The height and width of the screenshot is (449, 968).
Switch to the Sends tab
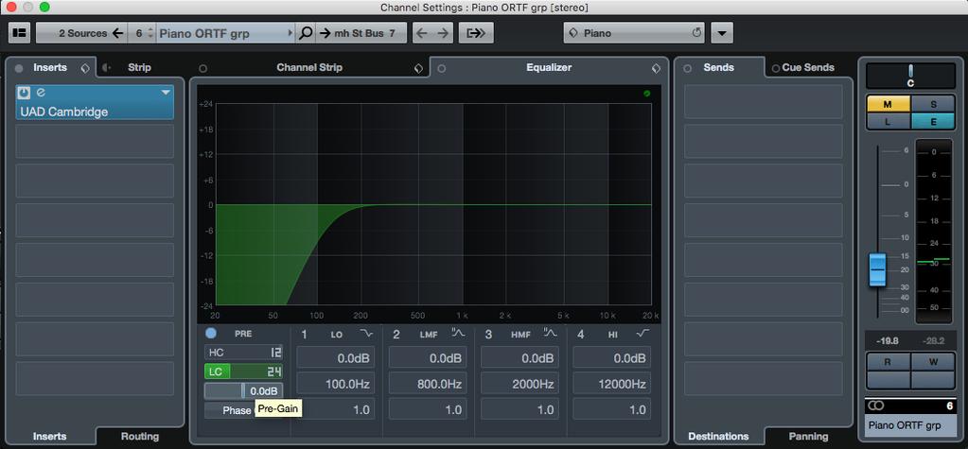[718, 68]
